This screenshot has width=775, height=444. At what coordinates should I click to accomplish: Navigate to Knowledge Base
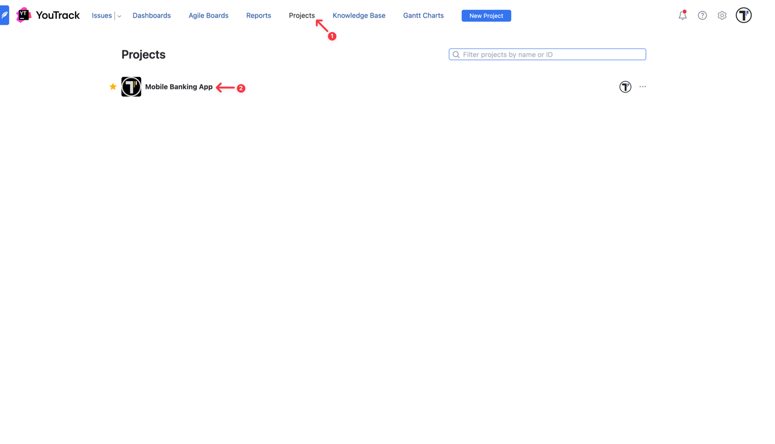(x=359, y=16)
